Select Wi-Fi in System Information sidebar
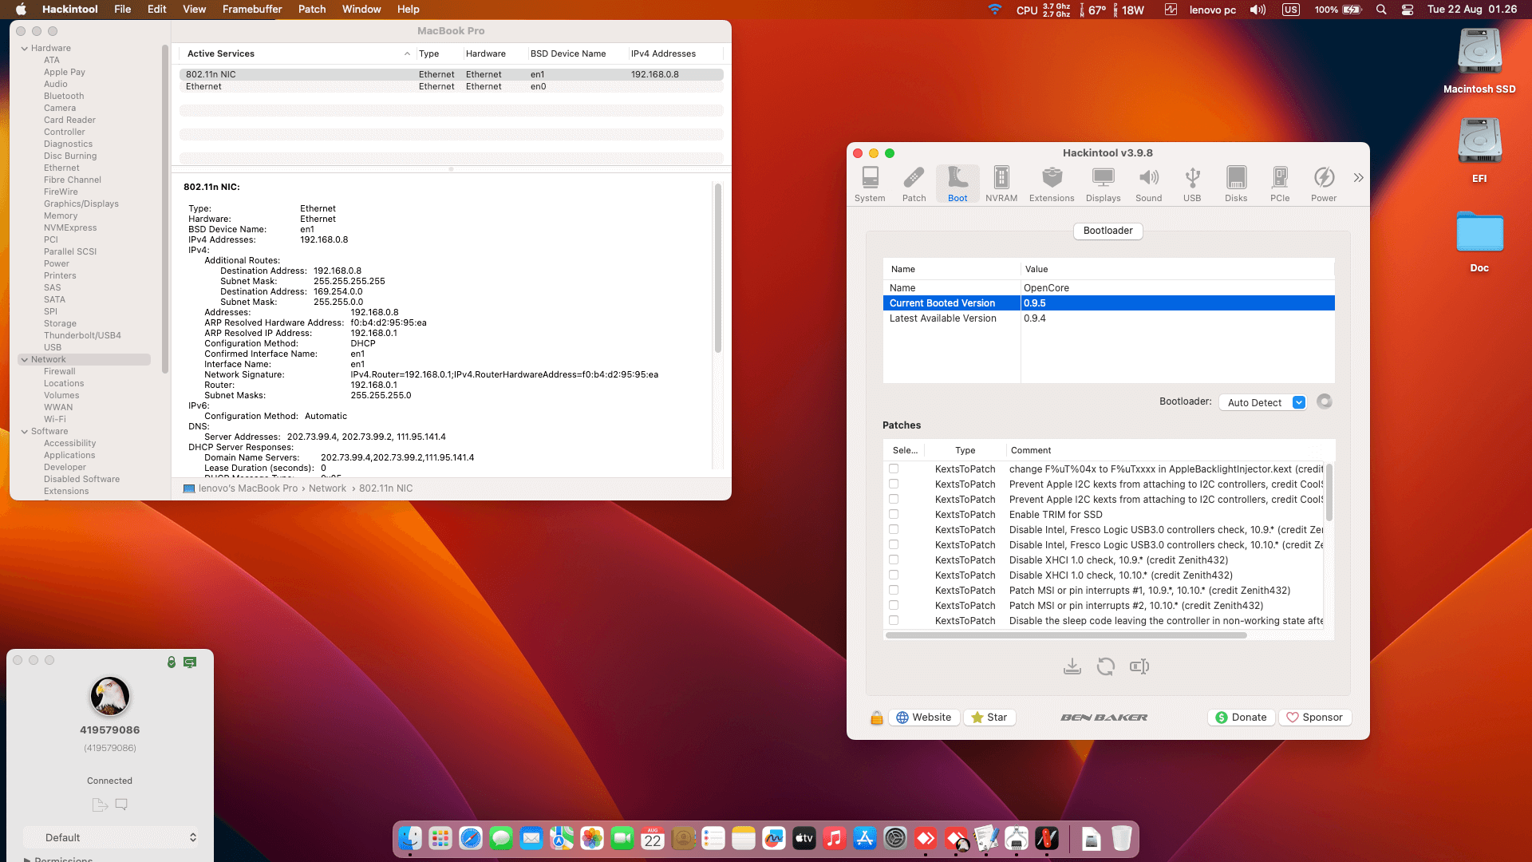 tap(55, 420)
